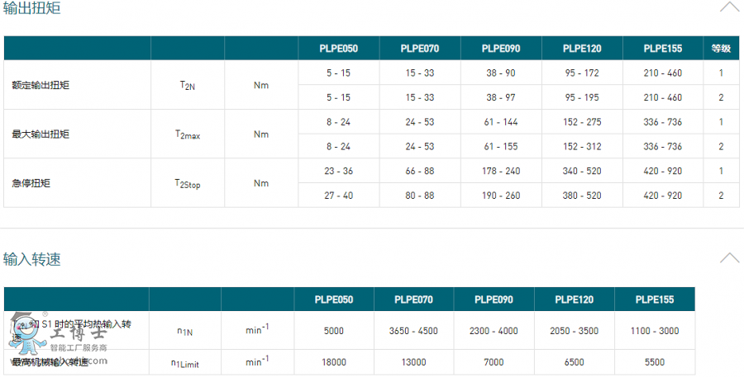Click the 急停扭矩 row label
This screenshot has width=744, height=377.
pos(31,183)
